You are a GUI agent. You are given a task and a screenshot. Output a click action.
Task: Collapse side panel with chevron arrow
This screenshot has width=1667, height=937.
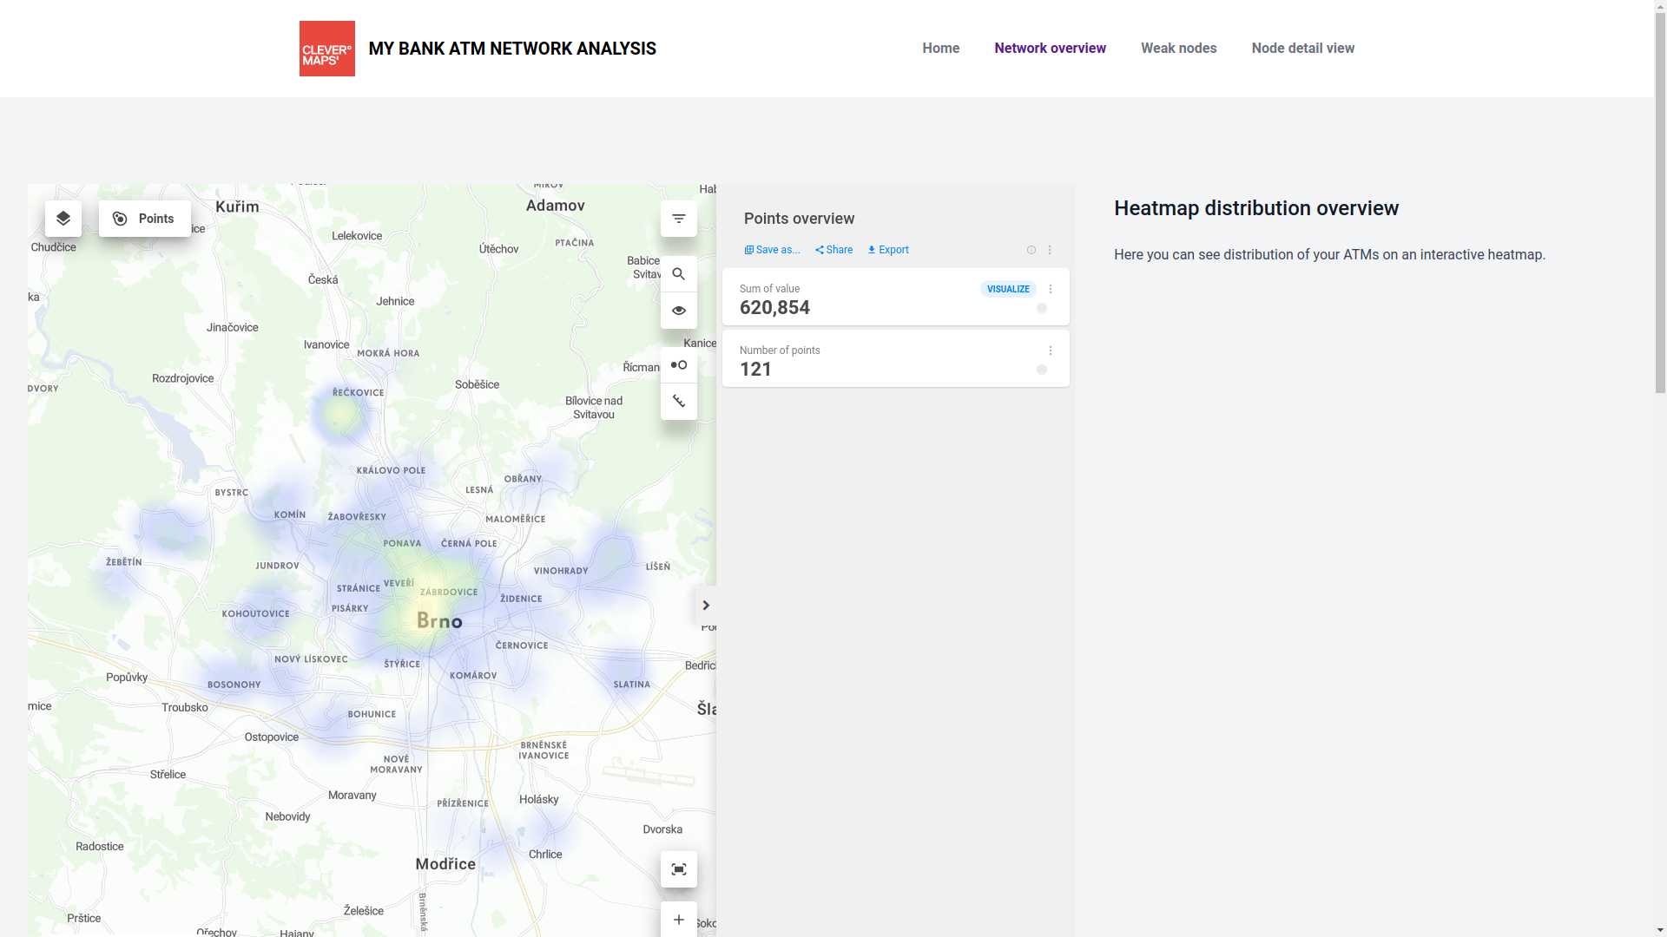pos(706,605)
